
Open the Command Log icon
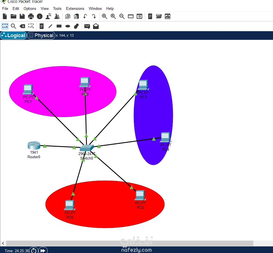click(x=150, y=16)
